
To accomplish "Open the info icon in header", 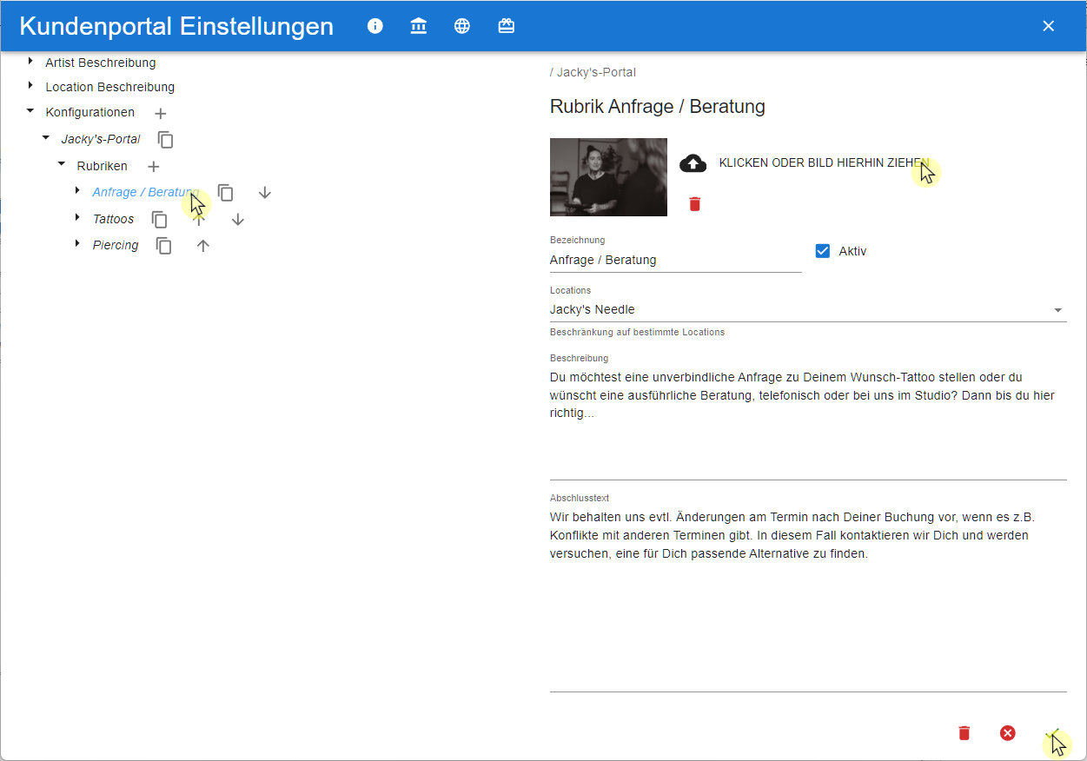I will click(x=375, y=26).
